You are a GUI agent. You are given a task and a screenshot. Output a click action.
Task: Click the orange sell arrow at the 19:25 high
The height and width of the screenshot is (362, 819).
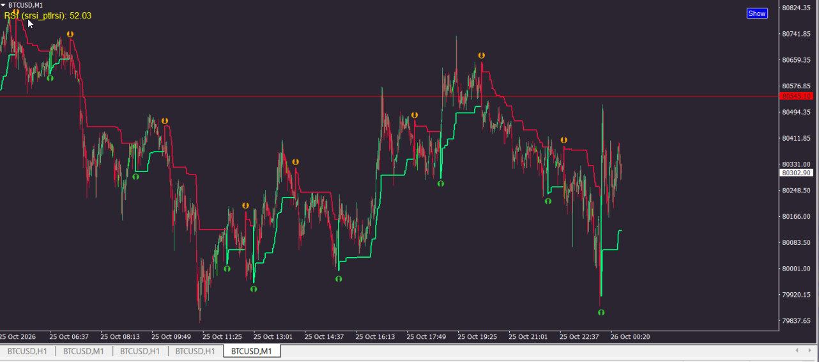coord(481,56)
